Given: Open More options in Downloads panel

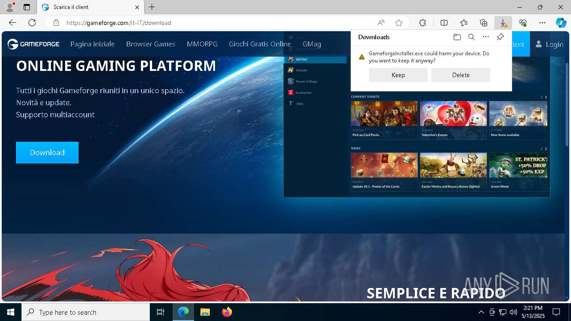Looking at the screenshot, I should 486,37.
